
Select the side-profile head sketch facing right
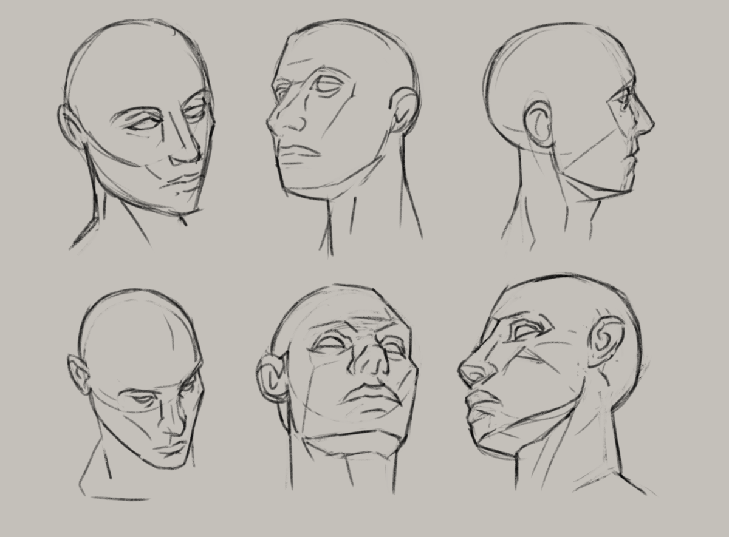(569, 138)
